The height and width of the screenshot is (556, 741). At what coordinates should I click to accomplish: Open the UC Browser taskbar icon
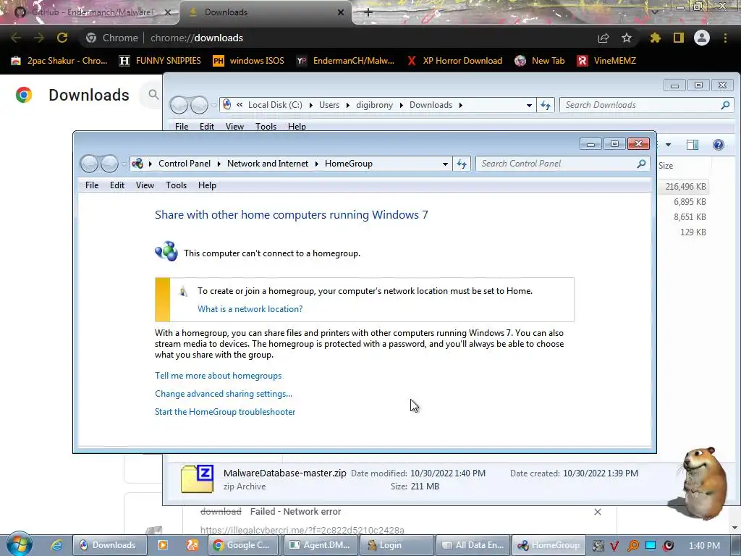coord(192,545)
